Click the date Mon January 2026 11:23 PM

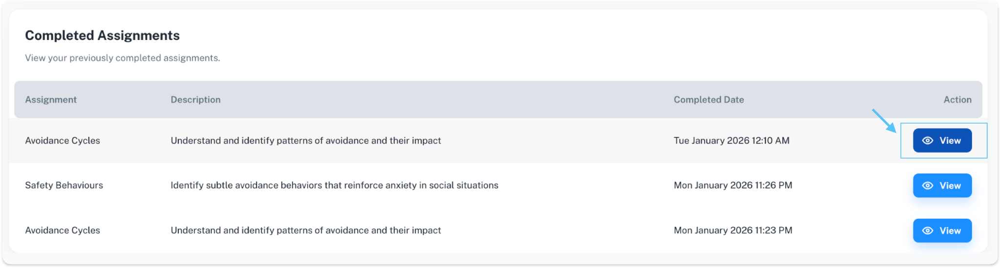pos(733,230)
